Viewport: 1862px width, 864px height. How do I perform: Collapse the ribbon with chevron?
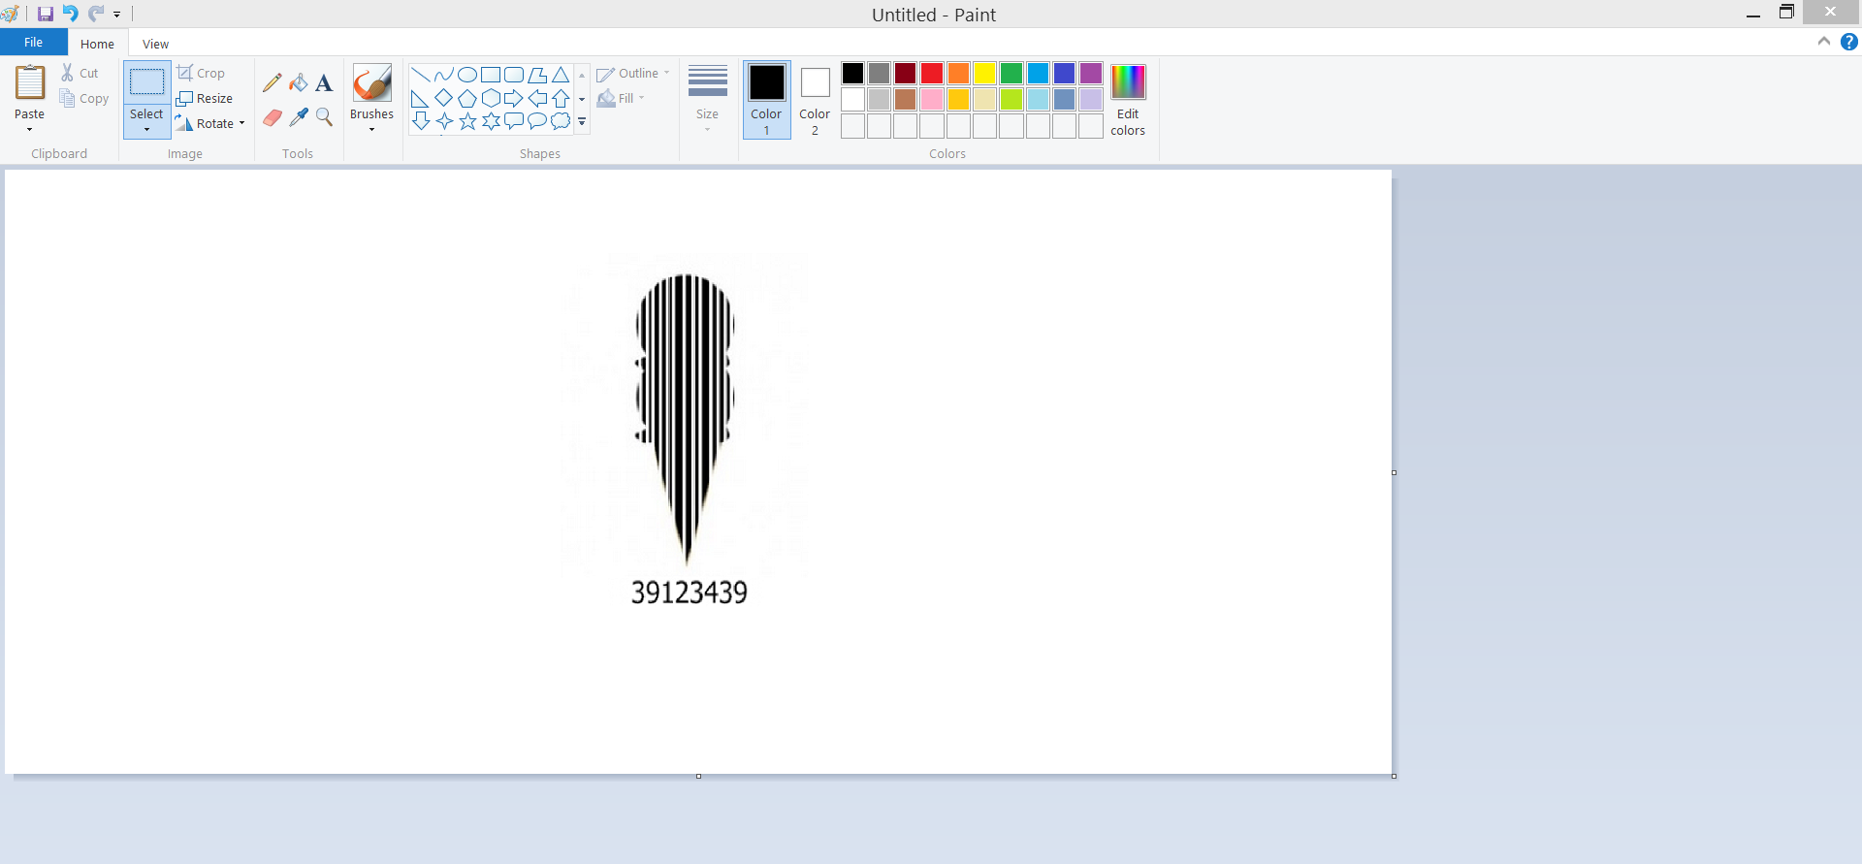pos(1823,42)
